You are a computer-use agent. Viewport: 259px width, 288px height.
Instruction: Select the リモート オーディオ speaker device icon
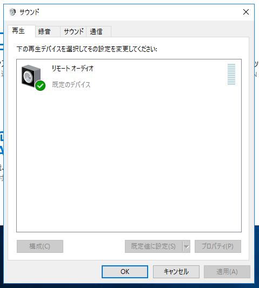click(31, 76)
